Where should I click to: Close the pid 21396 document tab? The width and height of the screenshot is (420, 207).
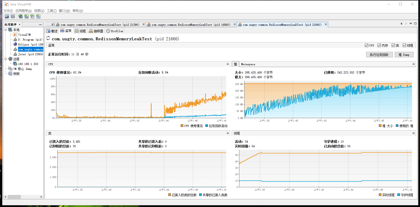[x=144, y=24]
